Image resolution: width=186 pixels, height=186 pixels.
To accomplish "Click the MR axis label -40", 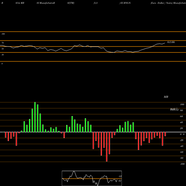I will pyautogui.click(x=182, y=146).
